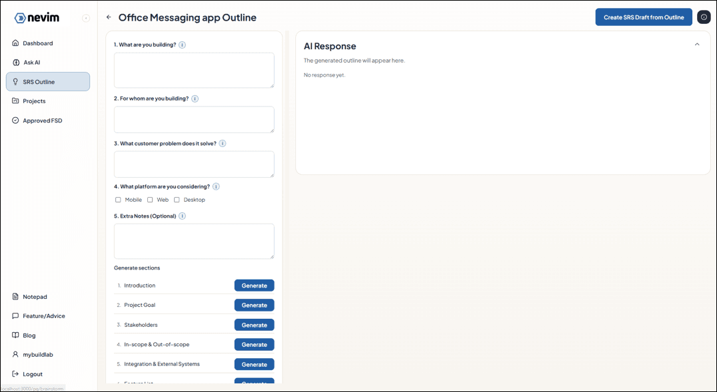The height and width of the screenshot is (392, 717).
Task: Click the Extra Notes text area
Action: click(x=193, y=241)
